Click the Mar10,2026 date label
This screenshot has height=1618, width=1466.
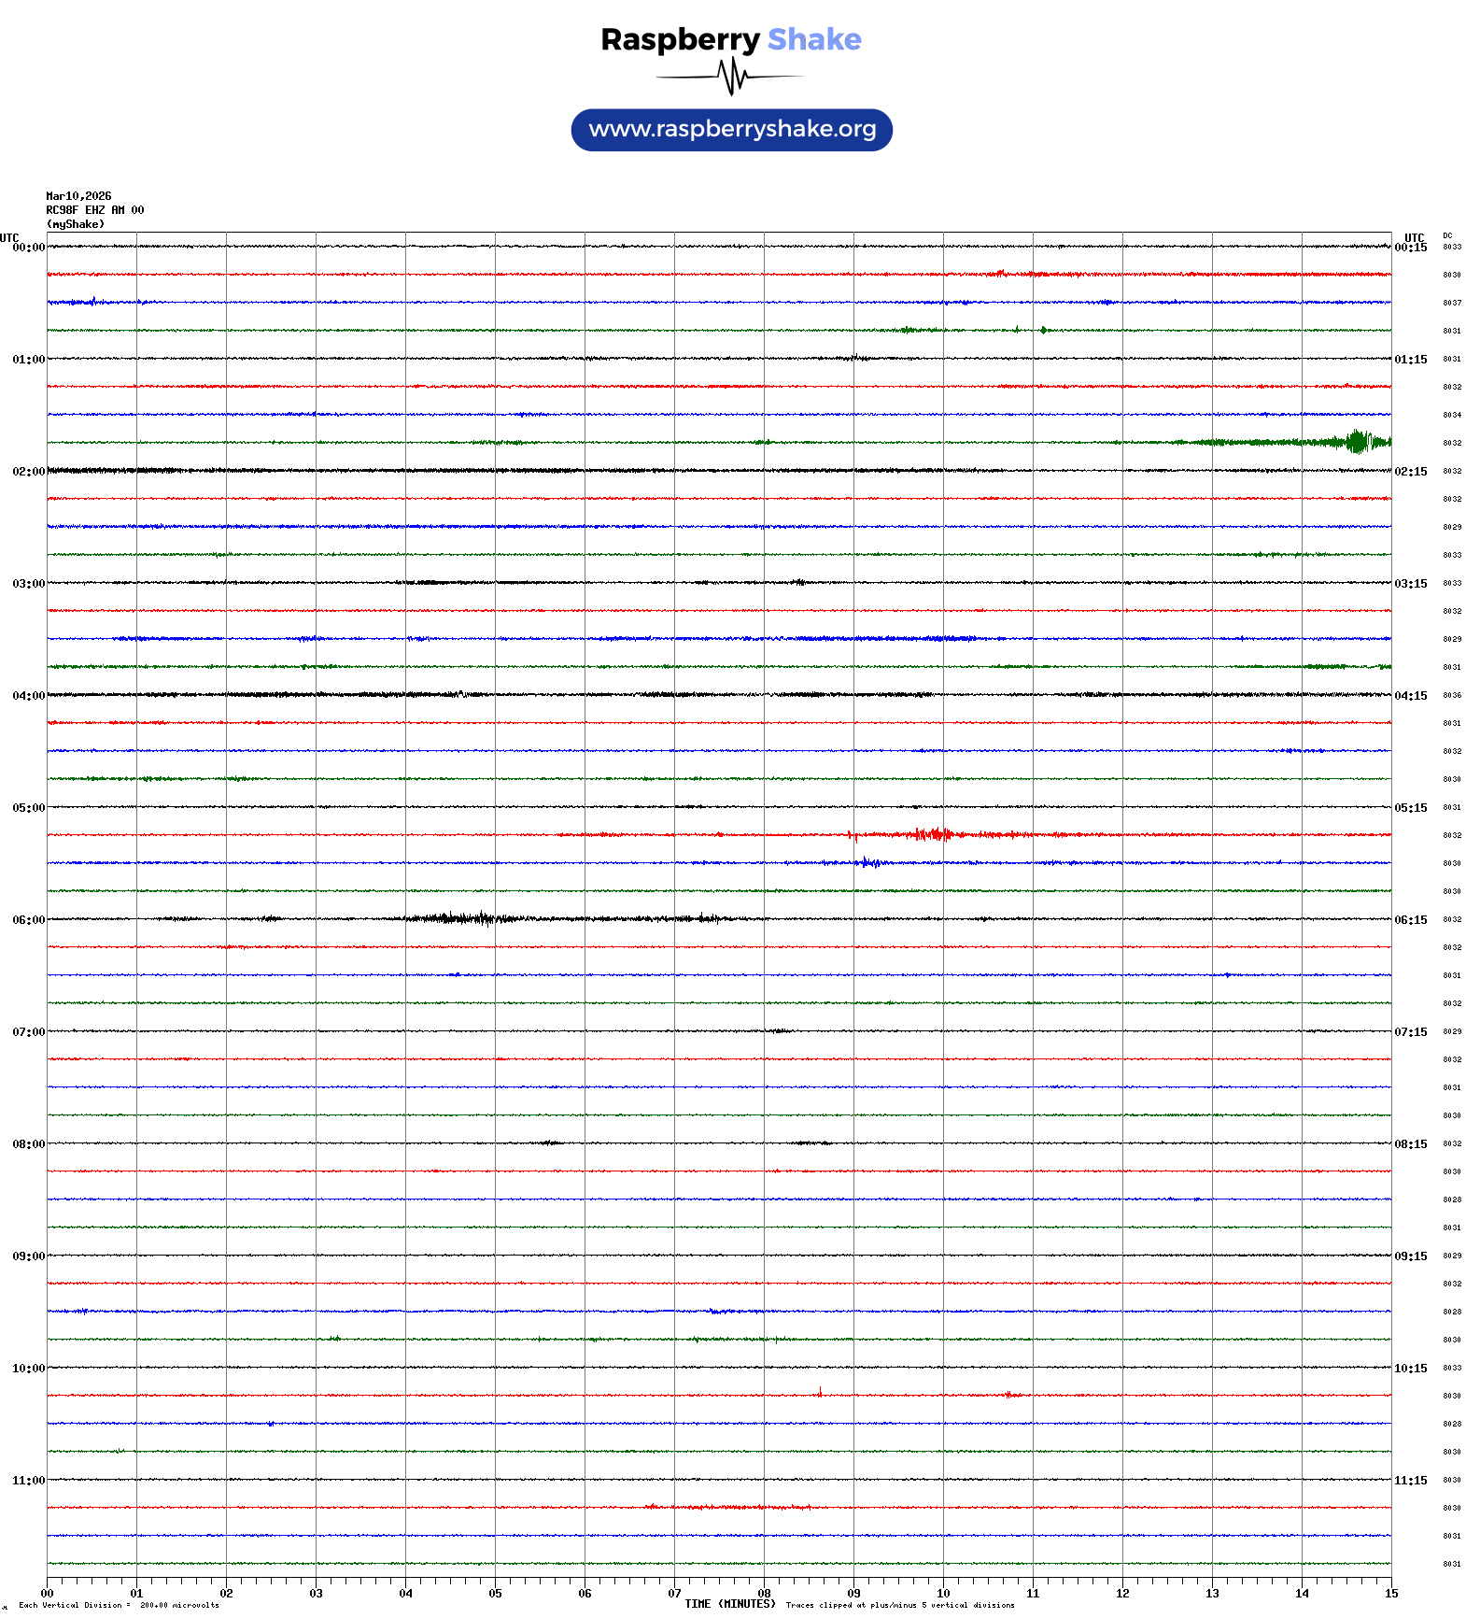click(78, 196)
